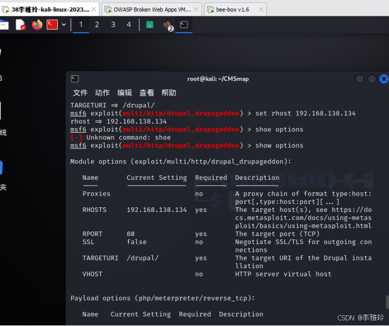This screenshot has height=326, width=389.
Task: Expand the terminal launcher dropdown arrow
Action: click(x=64, y=25)
